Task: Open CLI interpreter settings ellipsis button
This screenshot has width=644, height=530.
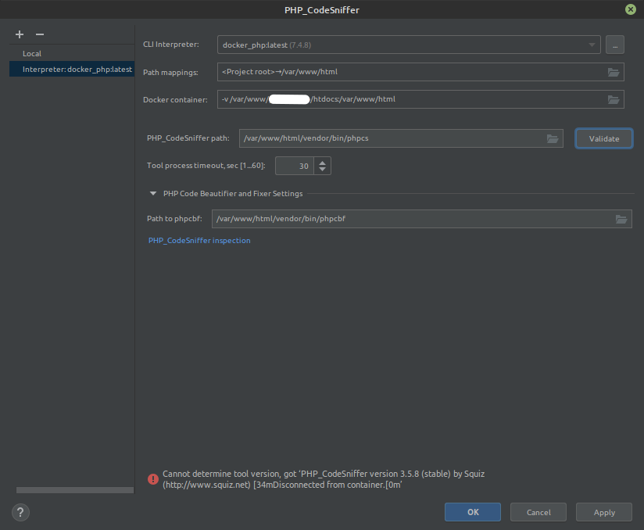Action: 615,45
